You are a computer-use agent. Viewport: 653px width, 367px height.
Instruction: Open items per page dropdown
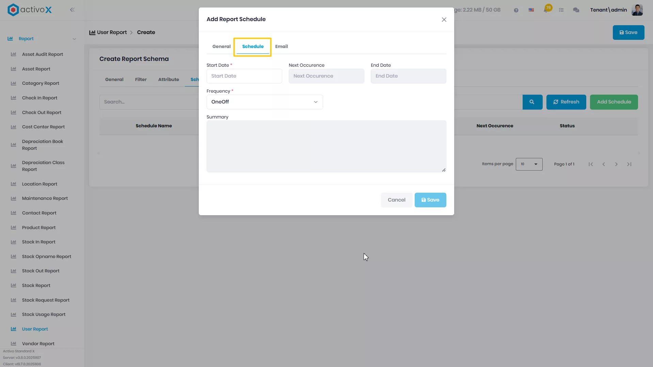pyautogui.click(x=529, y=164)
